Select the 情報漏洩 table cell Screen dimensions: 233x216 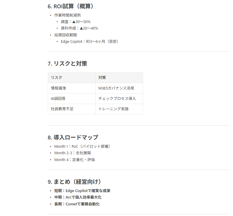(72, 88)
